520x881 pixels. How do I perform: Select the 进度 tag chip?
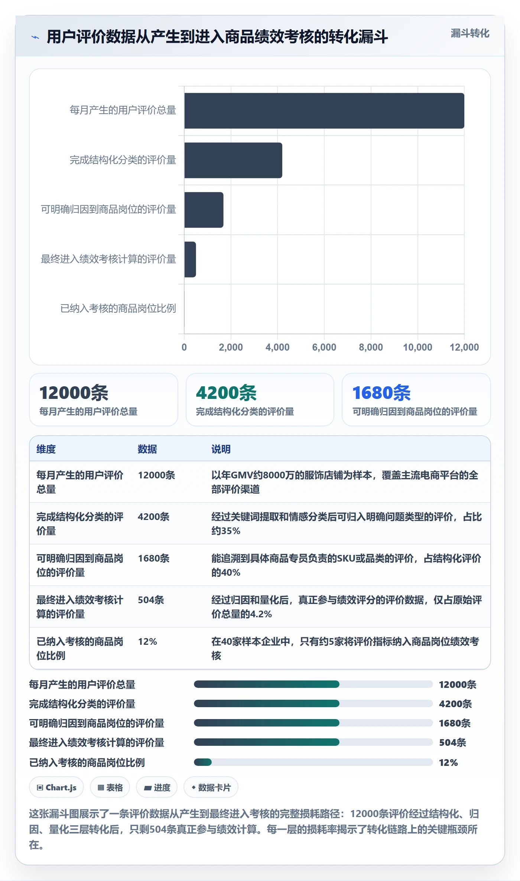point(157,787)
